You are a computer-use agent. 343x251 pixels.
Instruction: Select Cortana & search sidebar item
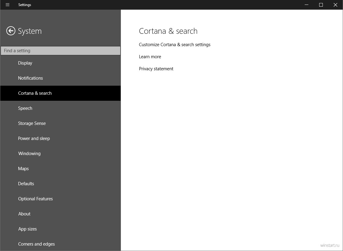pyautogui.click(x=60, y=93)
